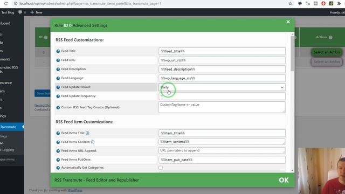Click the Custom RSS Feed Tag Creator textarea
This screenshot has height=194, width=345.
pos(222,107)
